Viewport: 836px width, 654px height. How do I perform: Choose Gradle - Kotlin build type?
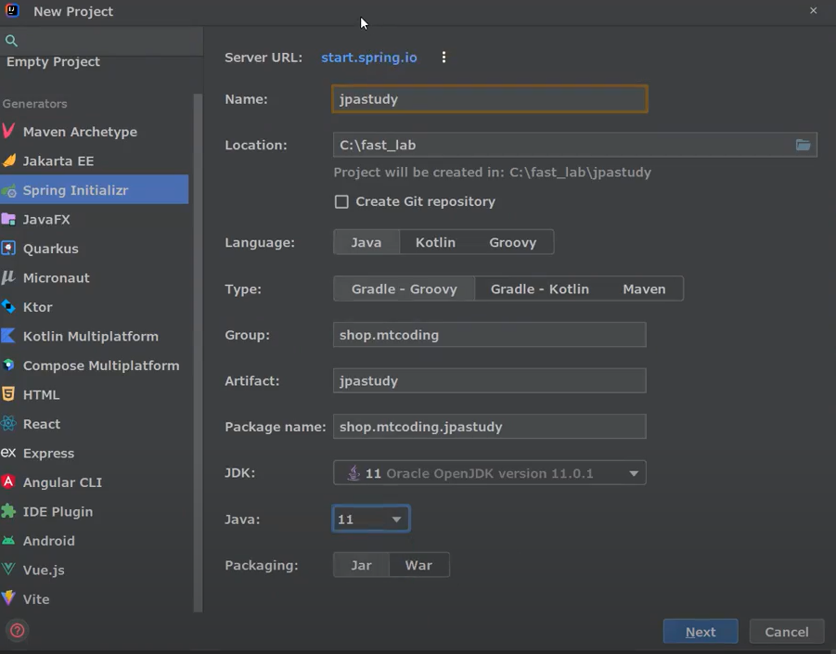pyautogui.click(x=540, y=289)
